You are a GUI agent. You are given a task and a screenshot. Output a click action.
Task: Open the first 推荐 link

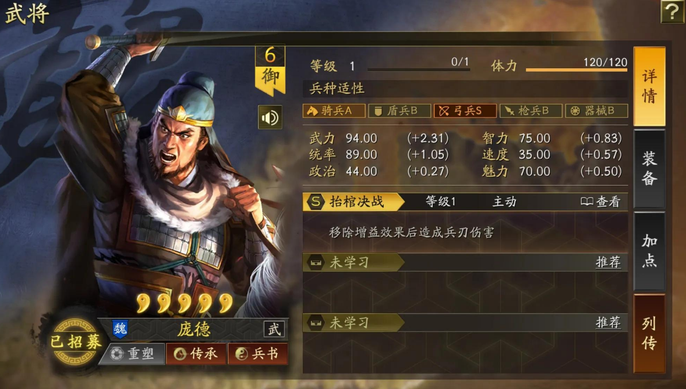(x=608, y=263)
